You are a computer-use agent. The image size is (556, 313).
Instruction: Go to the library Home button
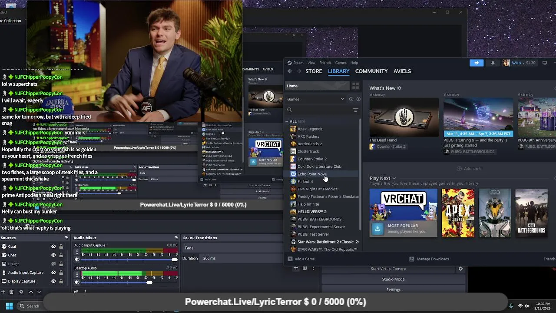317,86
